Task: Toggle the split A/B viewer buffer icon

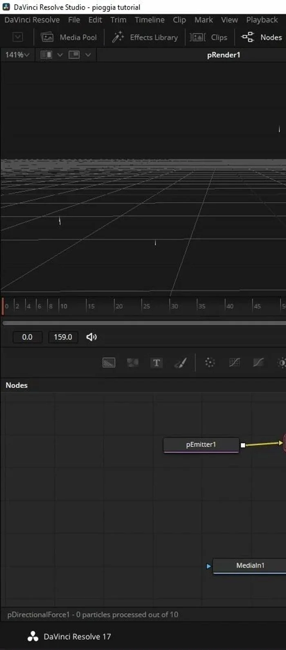Action: pos(46,55)
